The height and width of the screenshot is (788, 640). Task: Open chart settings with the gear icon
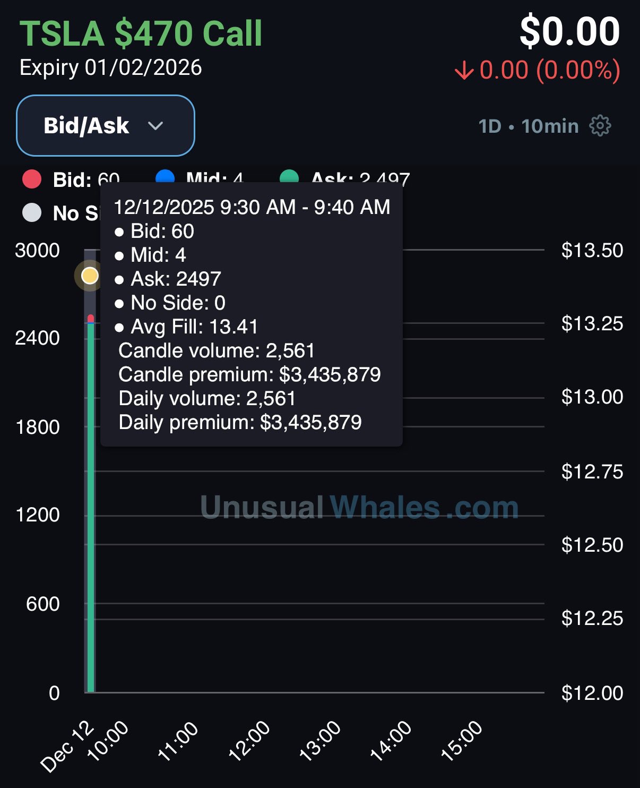(x=600, y=126)
